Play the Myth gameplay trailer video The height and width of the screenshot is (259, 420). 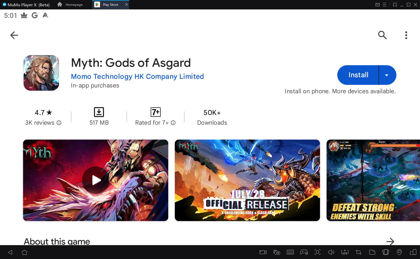click(96, 180)
